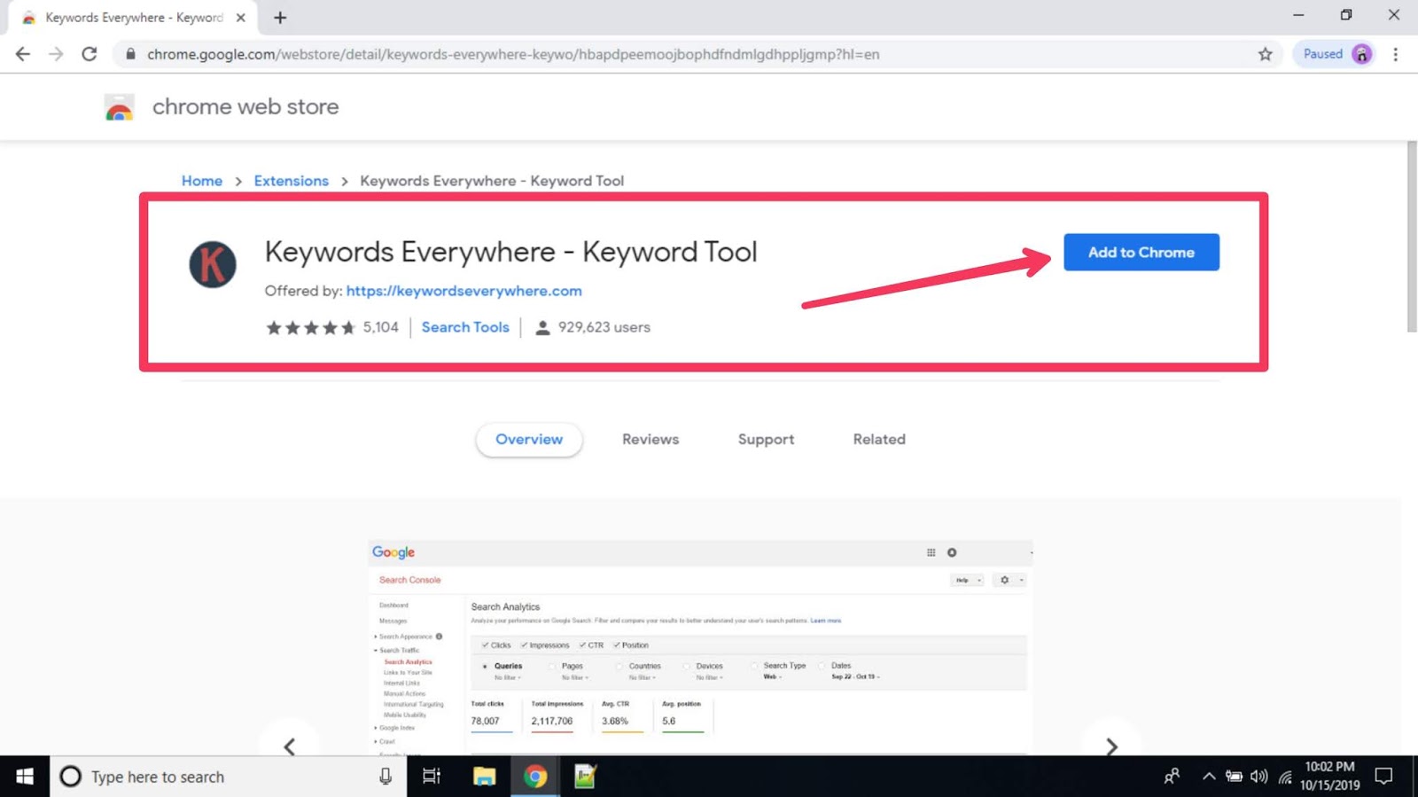Click the address bar URL
The width and height of the screenshot is (1418, 797).
(513, 54)
